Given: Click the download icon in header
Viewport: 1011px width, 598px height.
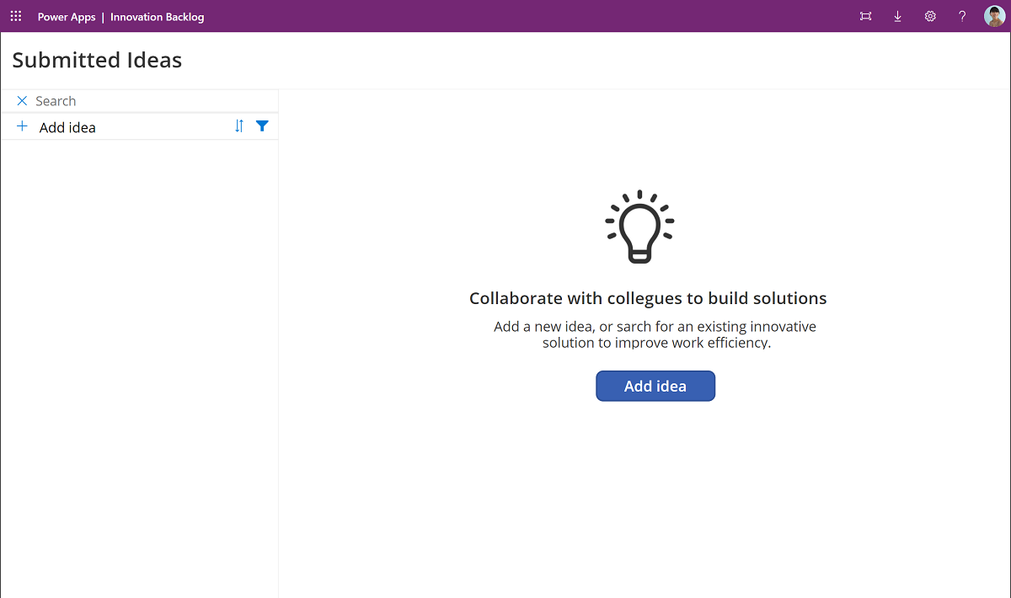Looking at the screenshot, I should [897, 16].
